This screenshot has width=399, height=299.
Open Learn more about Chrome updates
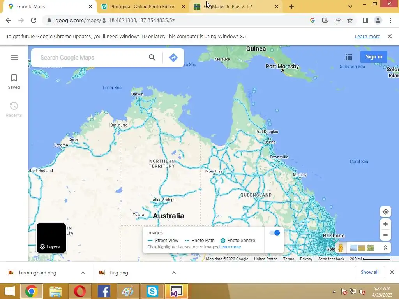pyautogui.click(x=367, y=36)
